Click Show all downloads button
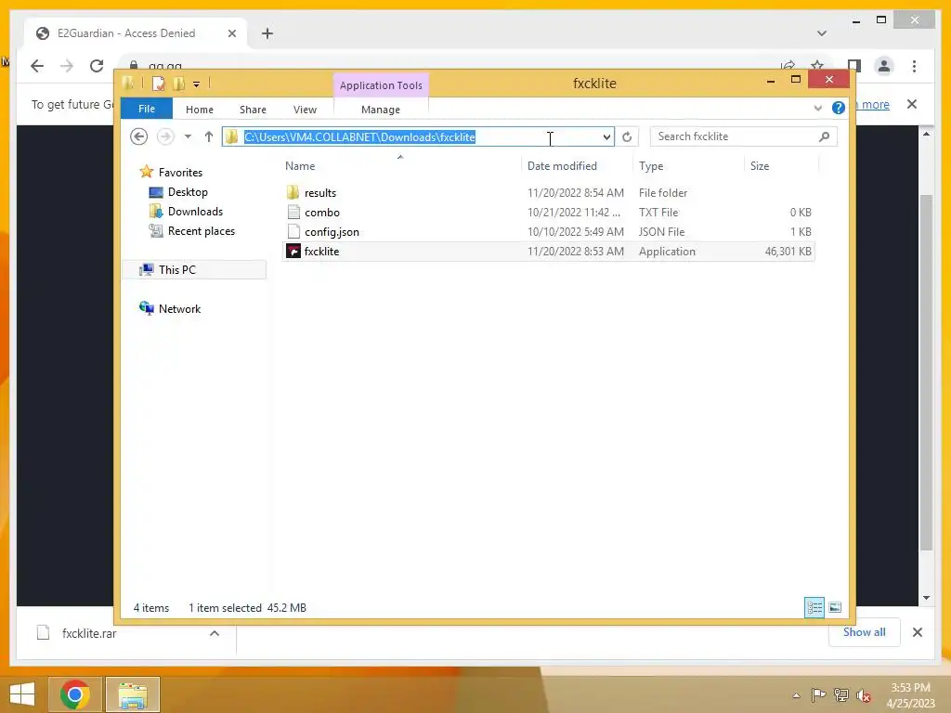Viewport: 951px width, 713px height. point(865,632)
